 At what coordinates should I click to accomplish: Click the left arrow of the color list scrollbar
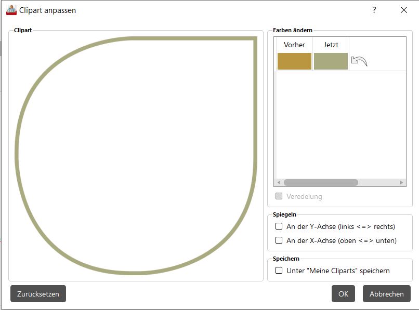(x=279, y=183)
